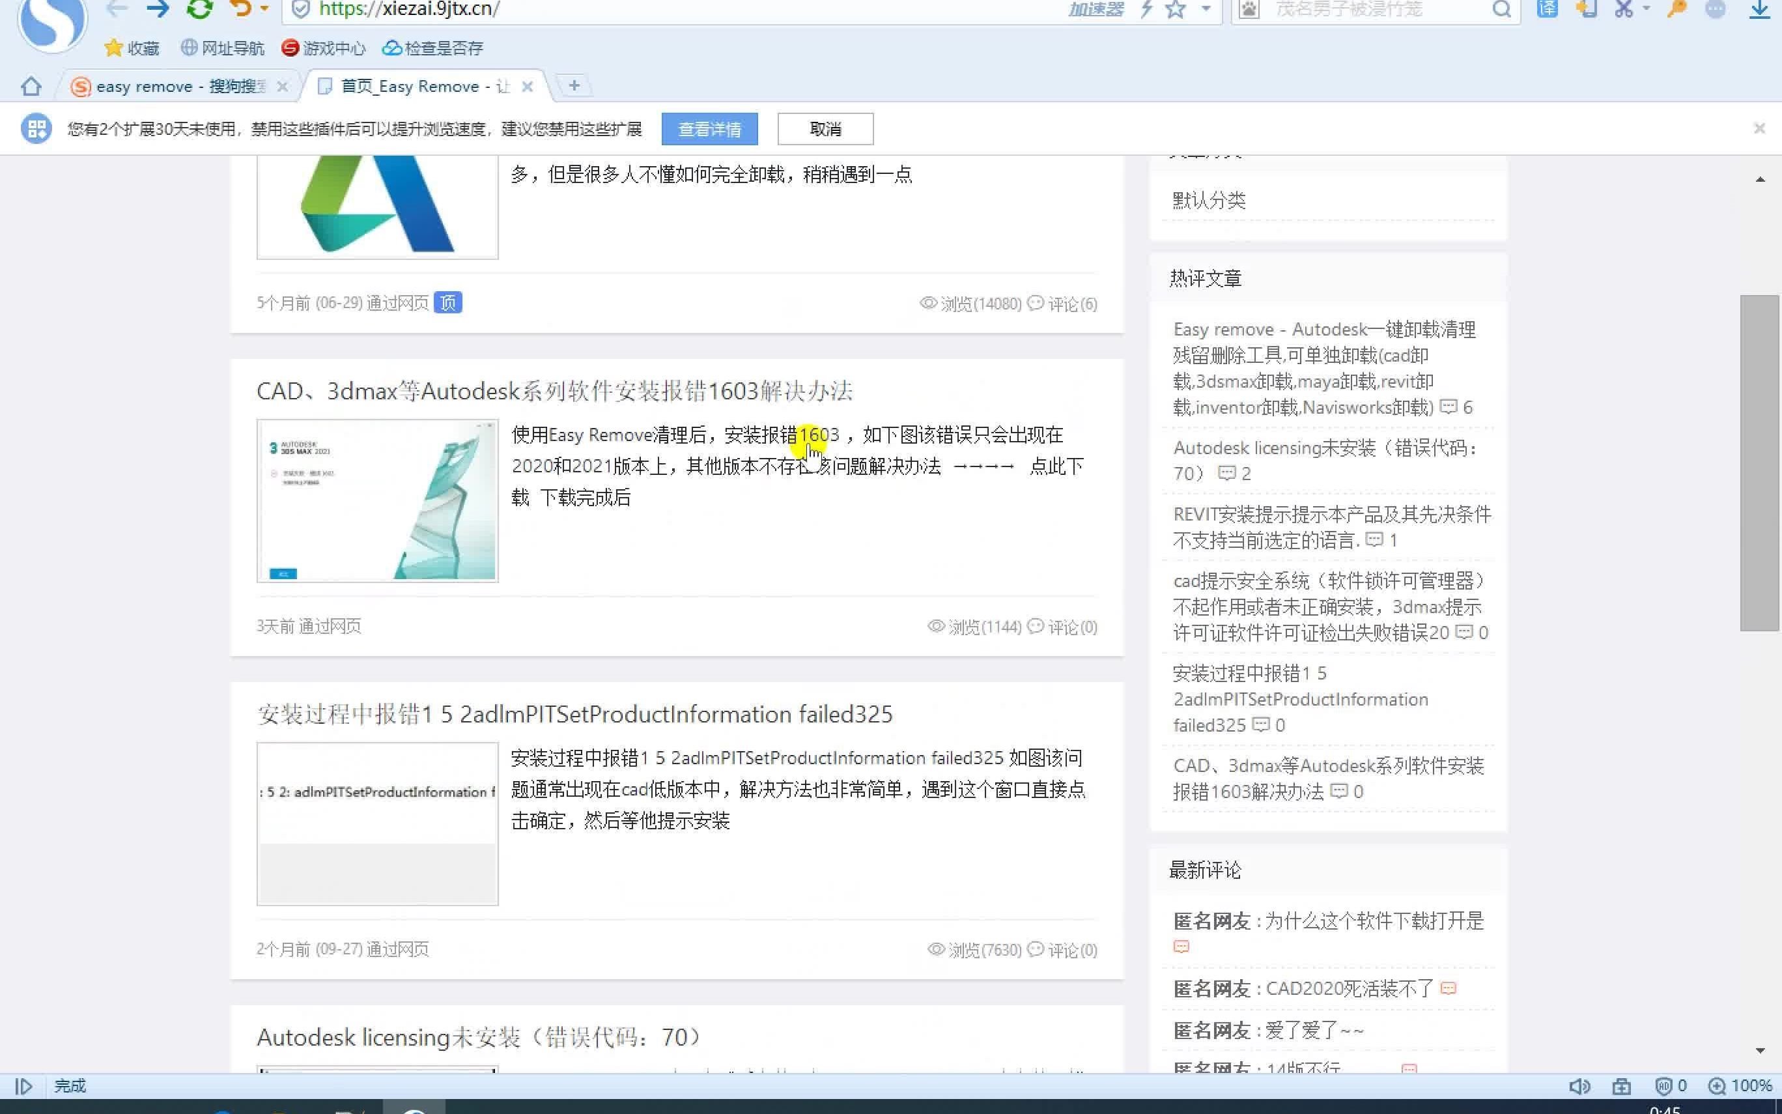Click the extensions notice icon
The image size is (1782, 1114).
tap(36, 129)
